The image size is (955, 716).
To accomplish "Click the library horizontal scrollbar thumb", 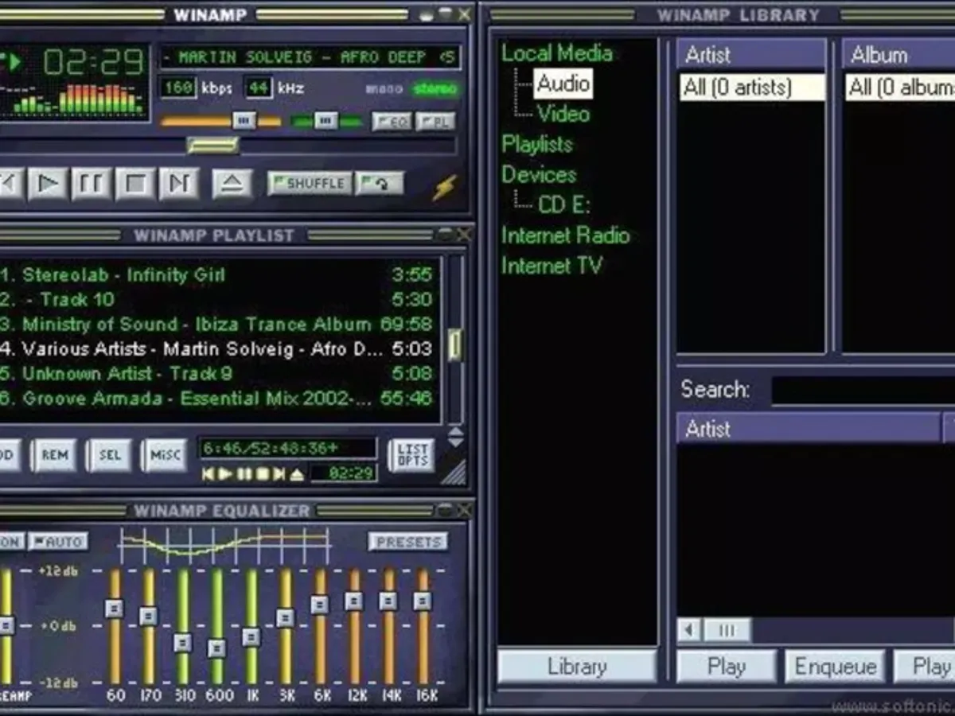I will [x=727, y=630].
